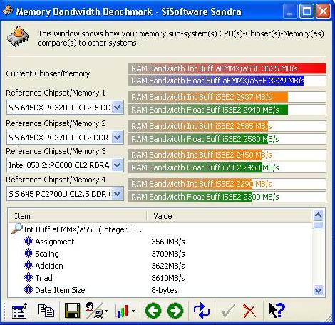The width and height of the screenshot is (335, 325).
Task: Click the Scaling row info icon
Action: [x=29, y=254]
